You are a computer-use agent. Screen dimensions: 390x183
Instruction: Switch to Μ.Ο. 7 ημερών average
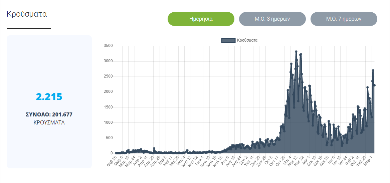(344, 19)
